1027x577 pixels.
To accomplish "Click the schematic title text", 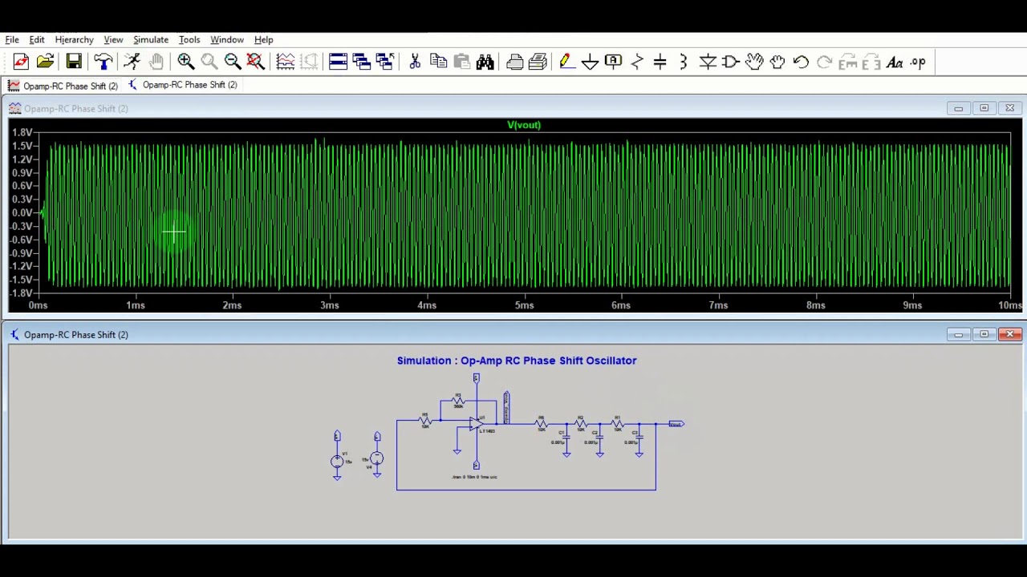I will pos(517,361).
